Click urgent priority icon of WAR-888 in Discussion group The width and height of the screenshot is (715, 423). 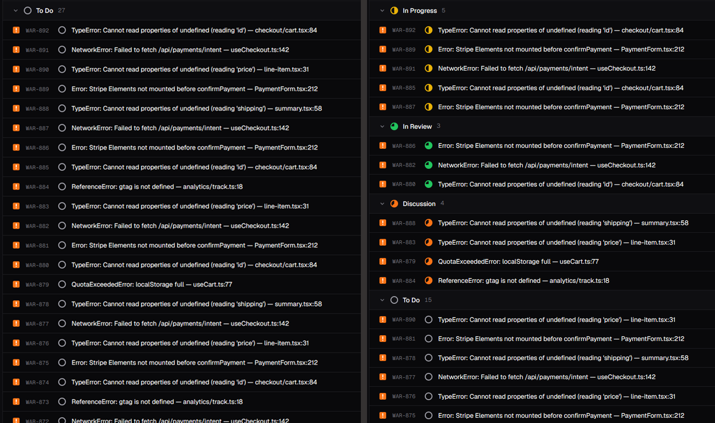383,223
